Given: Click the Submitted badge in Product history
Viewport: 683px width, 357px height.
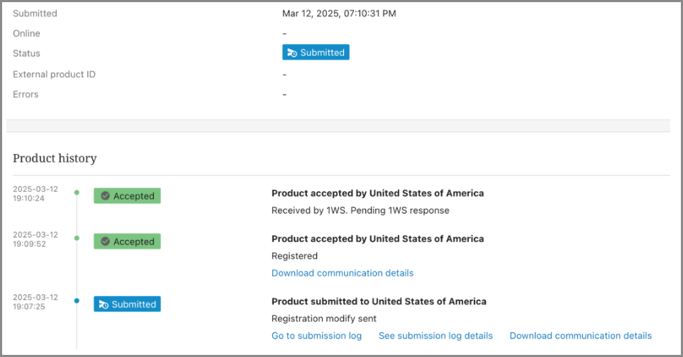Looking at the screenshot, I should click(x=127, y=304).
